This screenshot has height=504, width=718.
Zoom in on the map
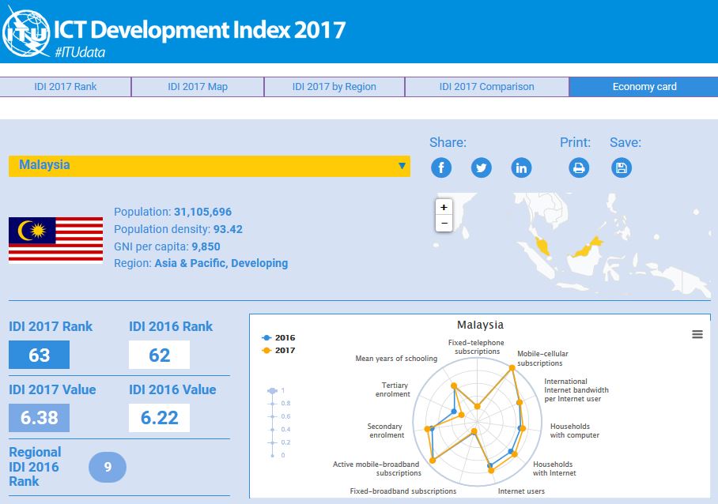click(x=444, y=209)
